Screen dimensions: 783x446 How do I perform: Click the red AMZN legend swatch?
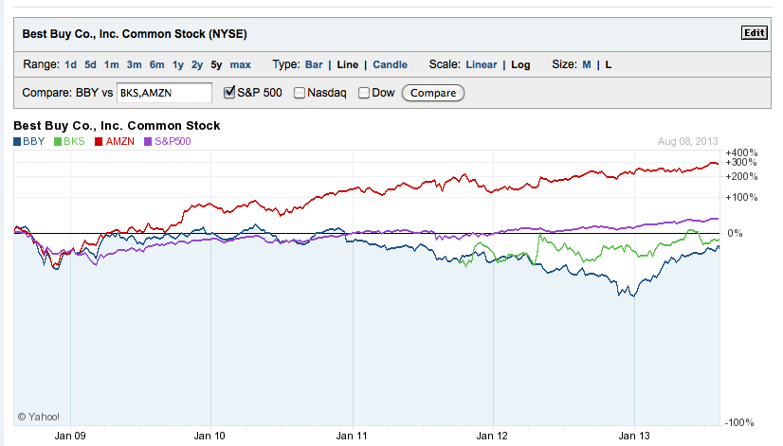(99, 141)
